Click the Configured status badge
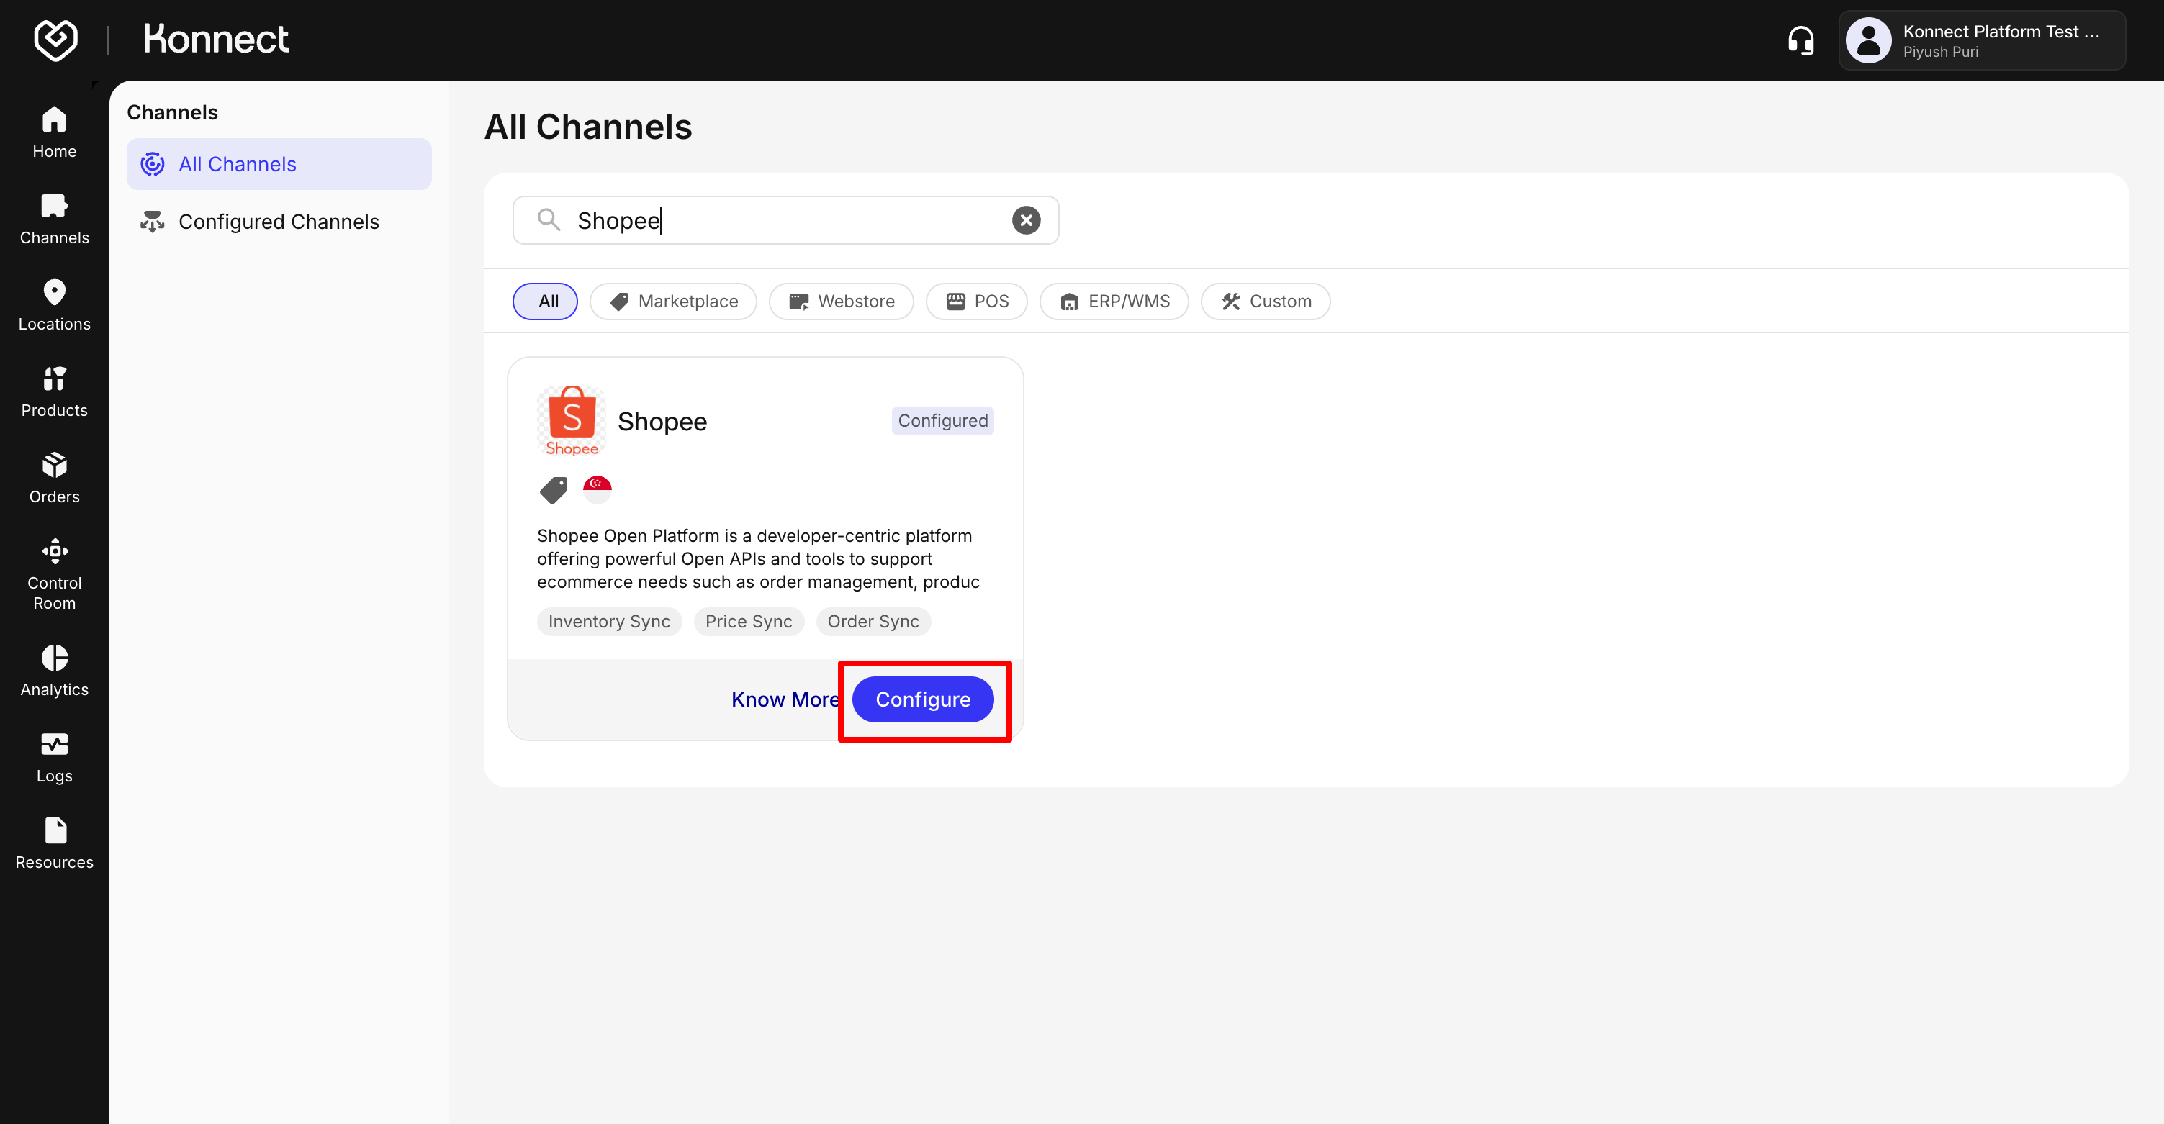The width and height of the screenshot is (2164, 1124). tap(942, 420)
